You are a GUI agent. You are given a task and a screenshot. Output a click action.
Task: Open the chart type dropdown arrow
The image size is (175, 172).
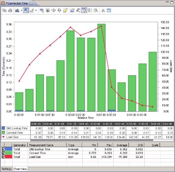point(21,10)
